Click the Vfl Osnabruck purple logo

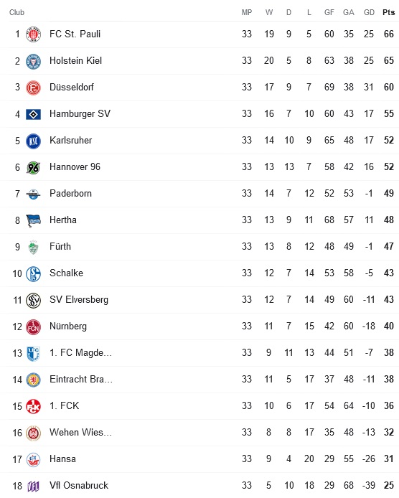[33, 487]
